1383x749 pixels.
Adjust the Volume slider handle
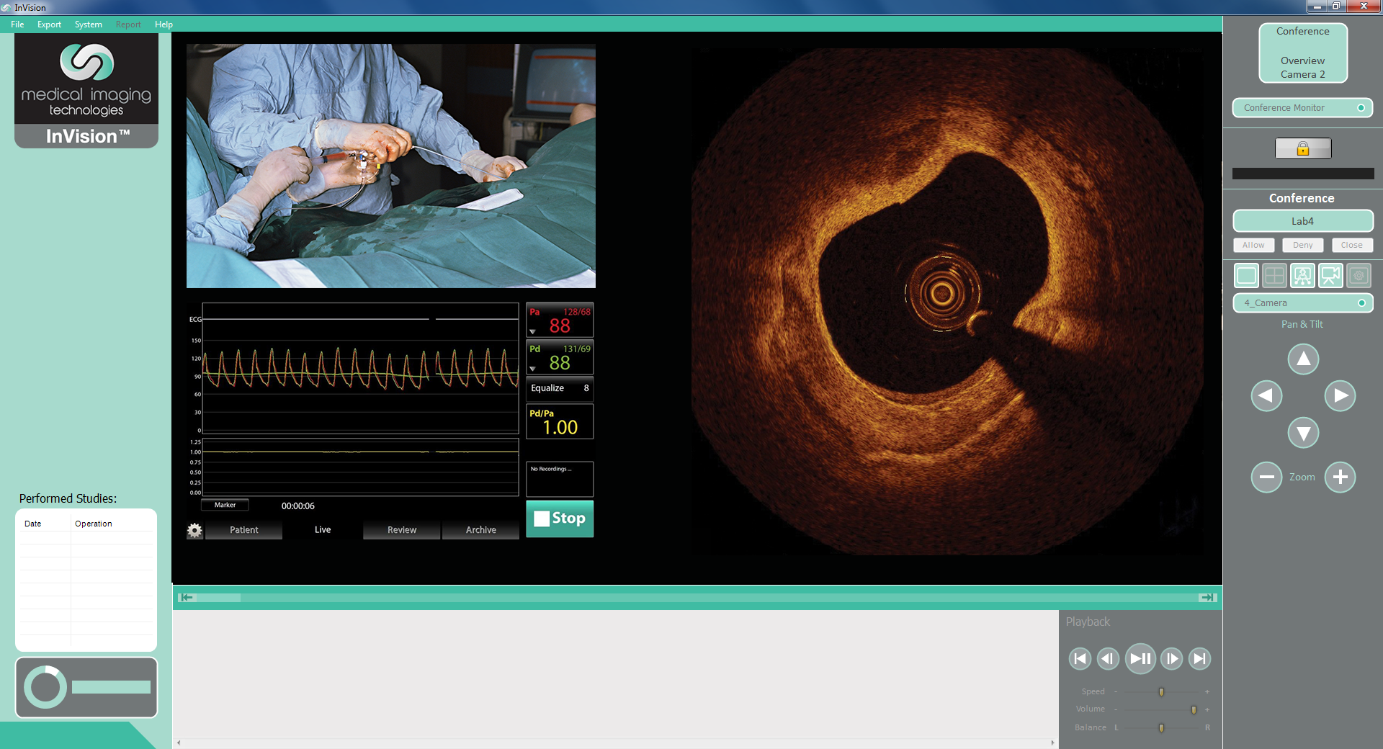tap(1194, 710)
